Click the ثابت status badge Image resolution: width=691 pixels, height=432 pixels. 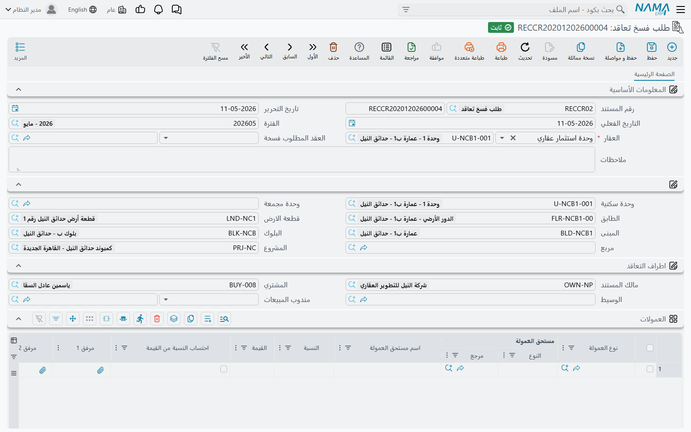click(501, 28)
